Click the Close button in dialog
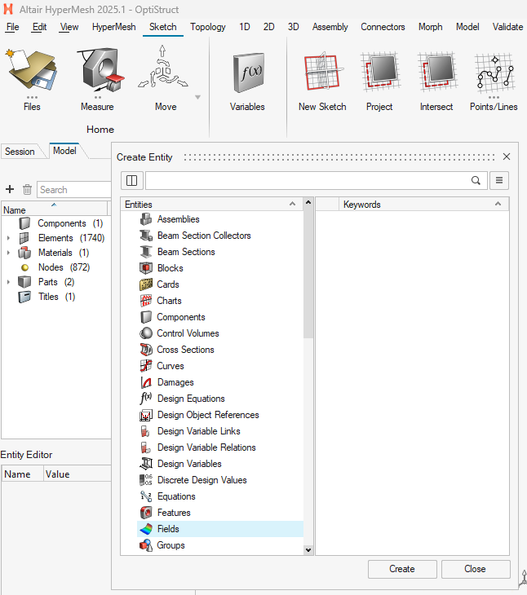 coord(476,569)
